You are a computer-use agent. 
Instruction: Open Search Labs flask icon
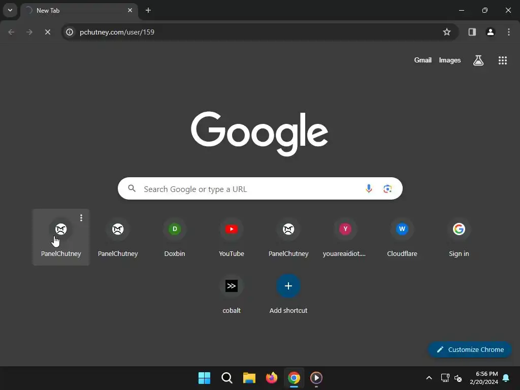point(478,60)
